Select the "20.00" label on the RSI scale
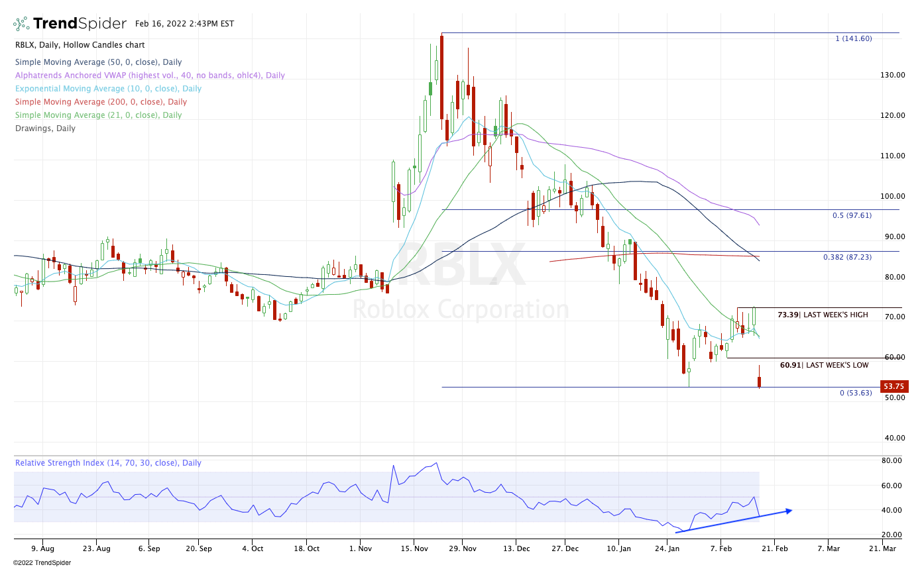Image resolution: width=922 pixels, height=569 pixels. (892, 535)
